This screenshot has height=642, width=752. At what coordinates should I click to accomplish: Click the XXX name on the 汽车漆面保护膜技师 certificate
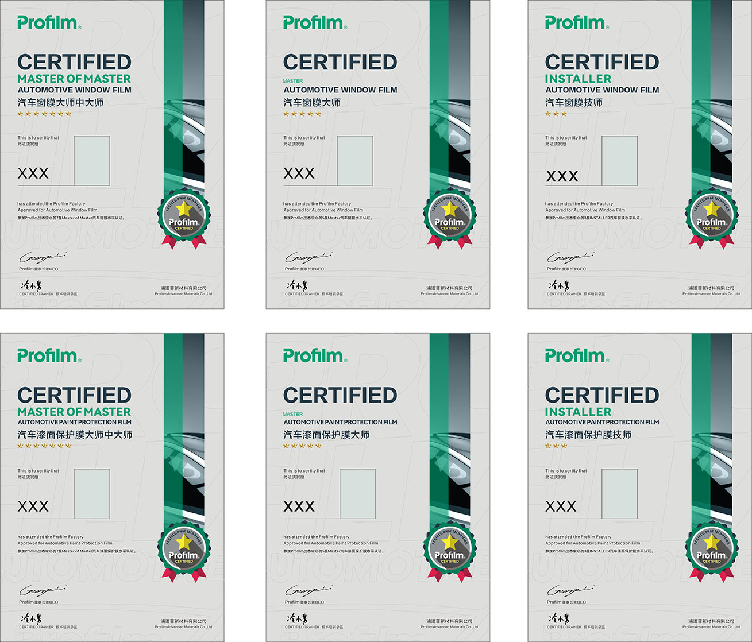561,506
